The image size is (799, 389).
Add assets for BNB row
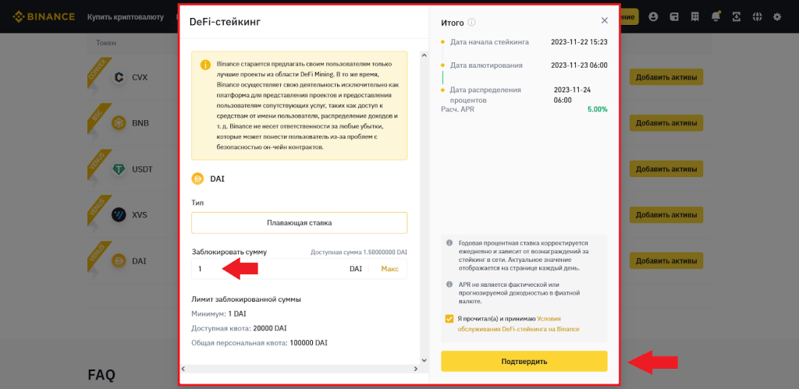click(666, 123)
